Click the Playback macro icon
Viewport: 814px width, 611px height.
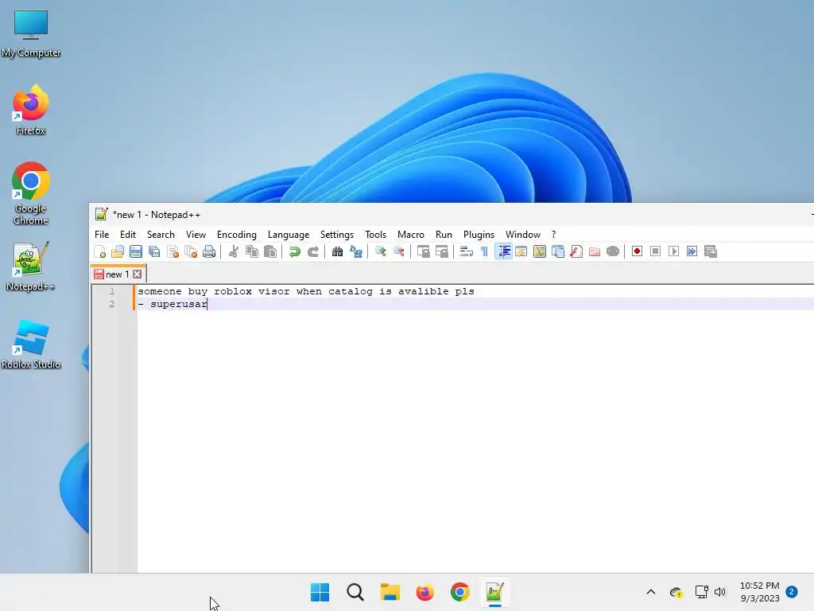(x=673, y=252)
